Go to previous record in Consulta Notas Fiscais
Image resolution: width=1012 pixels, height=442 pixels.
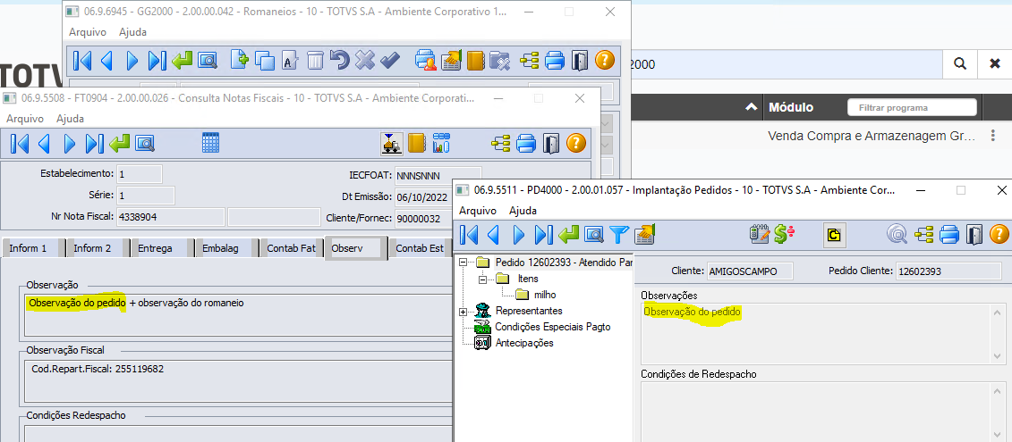[45, 143]
